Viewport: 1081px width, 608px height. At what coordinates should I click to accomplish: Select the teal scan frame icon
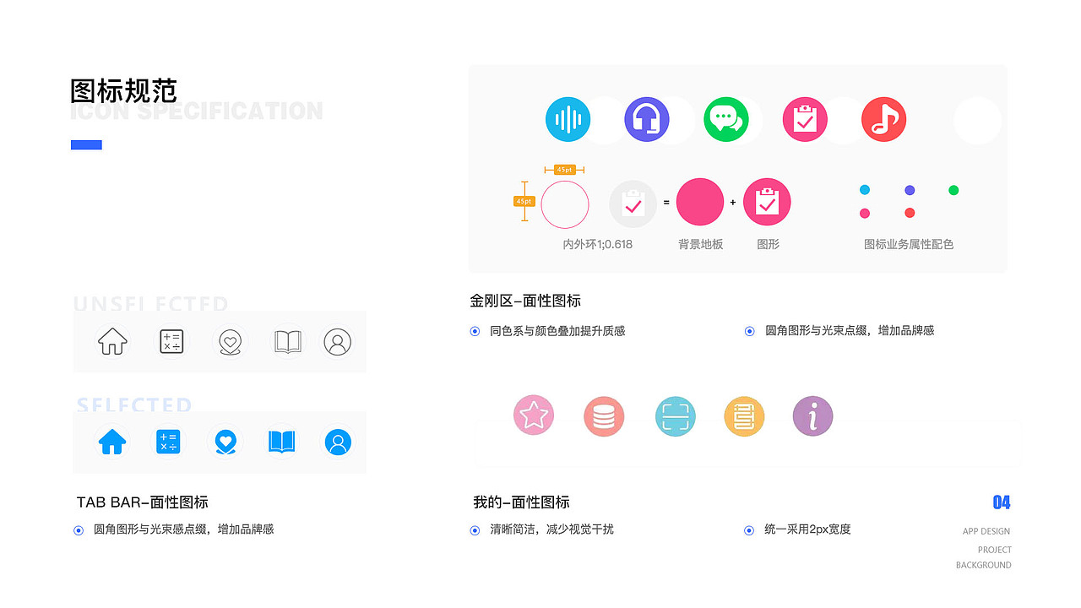coord(675,415)
